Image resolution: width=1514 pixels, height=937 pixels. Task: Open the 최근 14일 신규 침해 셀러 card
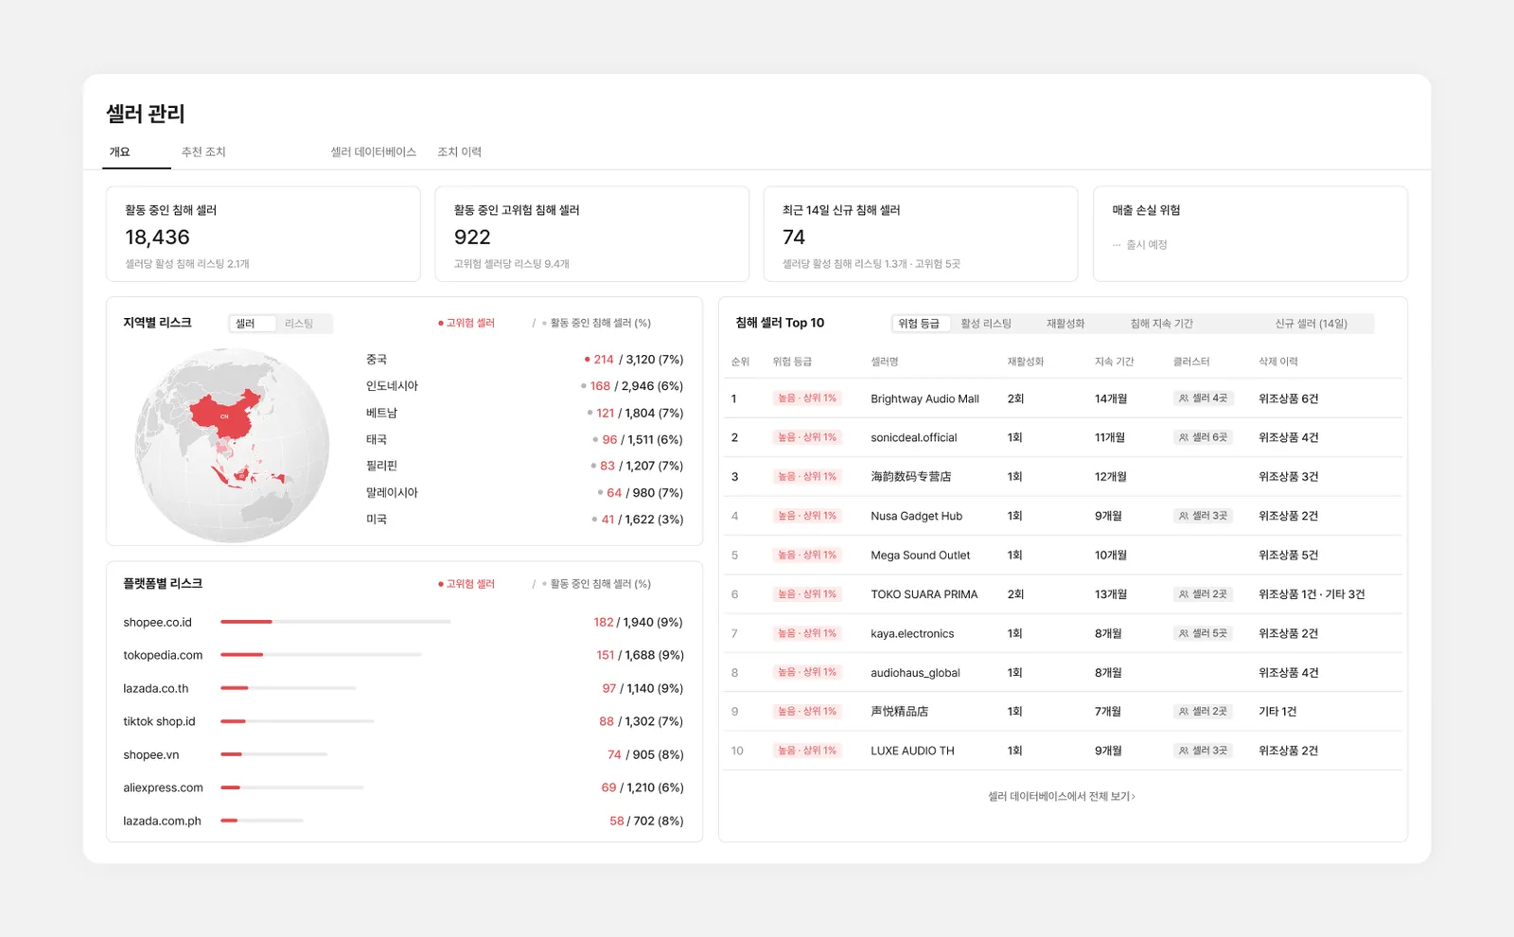(x=921, y=234)
